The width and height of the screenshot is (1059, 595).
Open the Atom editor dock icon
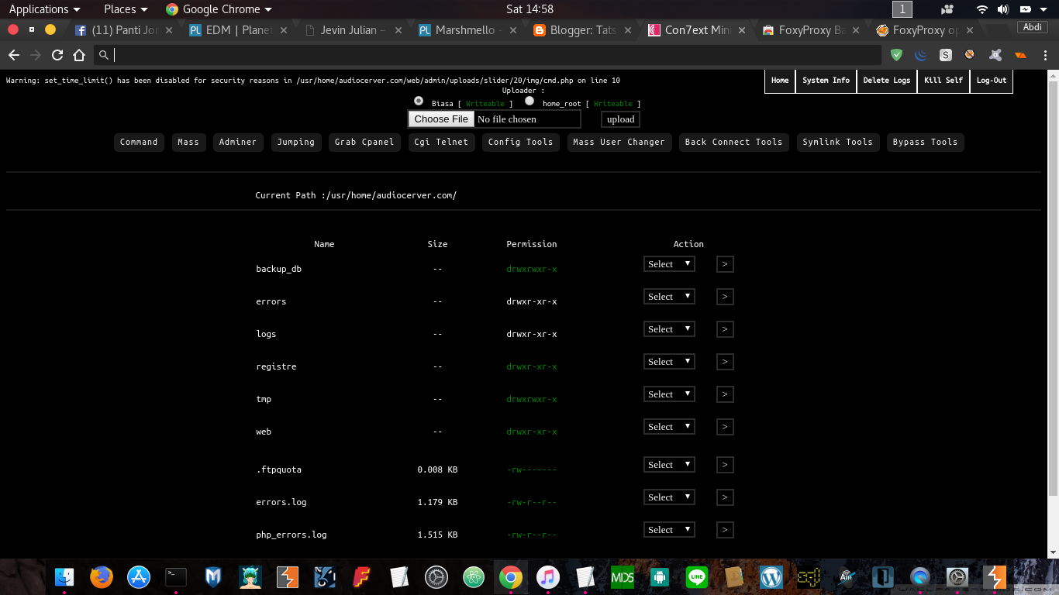point(473,577)
